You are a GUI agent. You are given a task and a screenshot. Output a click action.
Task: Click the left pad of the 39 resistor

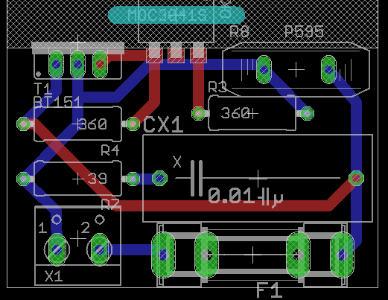click(x=23, y=179)
